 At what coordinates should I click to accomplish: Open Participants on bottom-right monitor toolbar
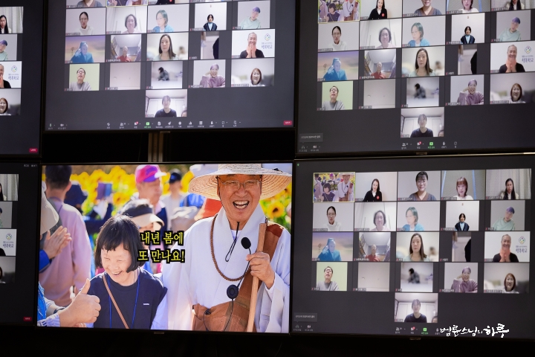pyautogui.click(x=398, y=329)
